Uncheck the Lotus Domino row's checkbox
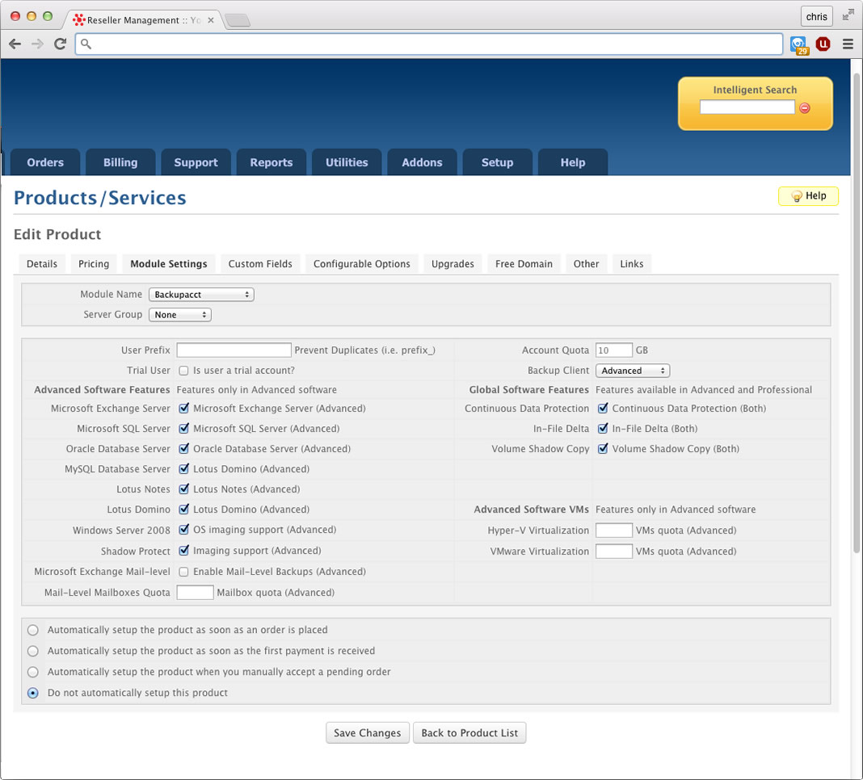863x780 pixels. [x=183, y=510]
